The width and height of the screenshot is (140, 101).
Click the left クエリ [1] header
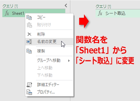(10, 6)
